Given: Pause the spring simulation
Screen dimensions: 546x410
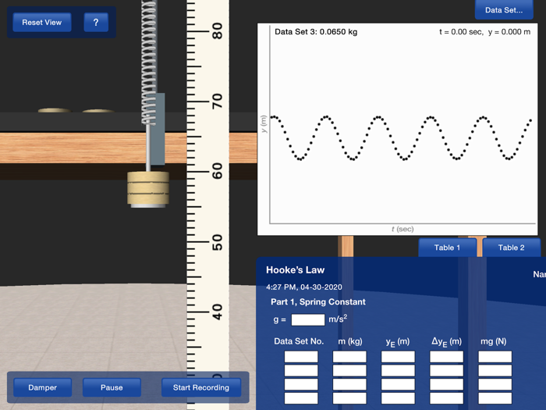Looking at the screenshot, I should pyautogui.click(x=112, y=387).
